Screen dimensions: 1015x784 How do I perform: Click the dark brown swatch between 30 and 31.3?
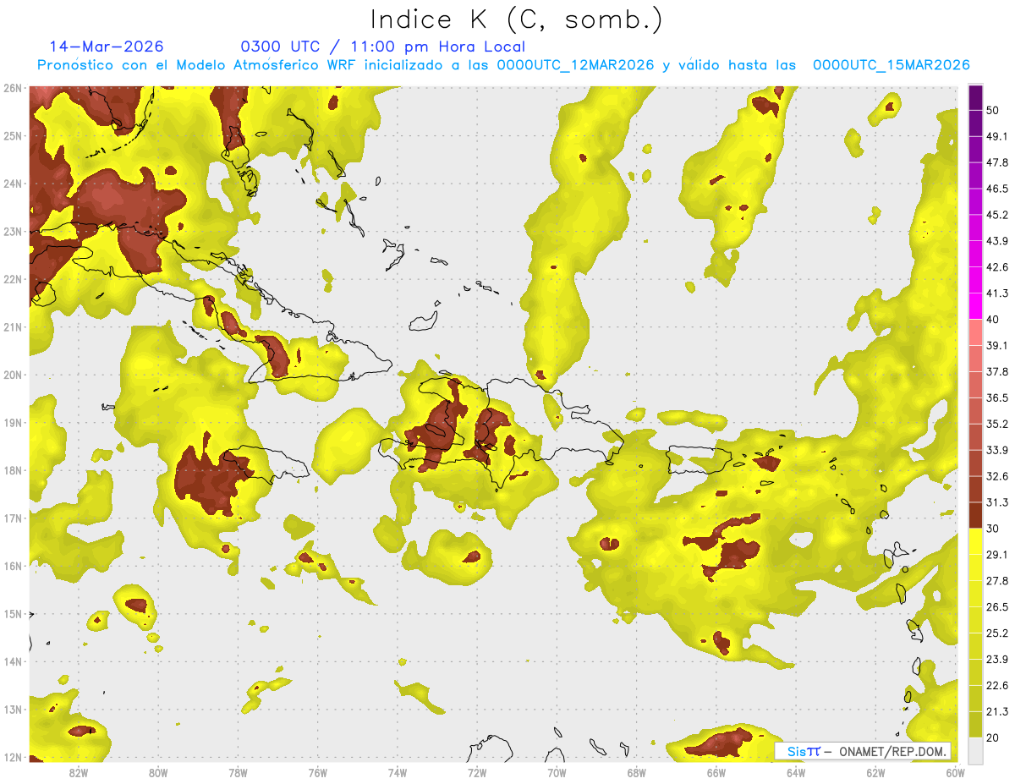pos(975,515)
